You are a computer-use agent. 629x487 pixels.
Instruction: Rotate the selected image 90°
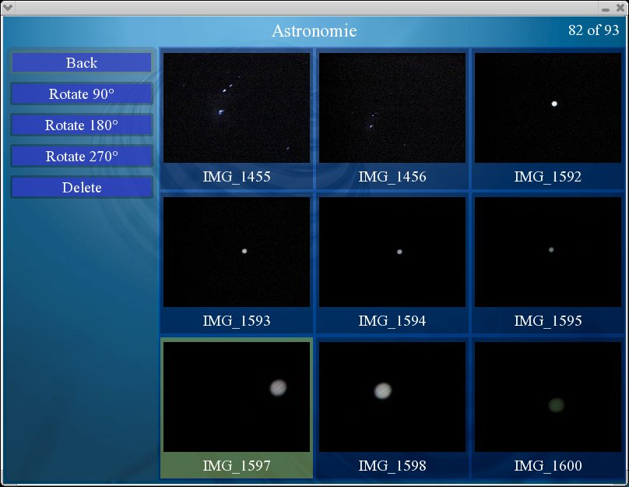(x=82, y=94)
